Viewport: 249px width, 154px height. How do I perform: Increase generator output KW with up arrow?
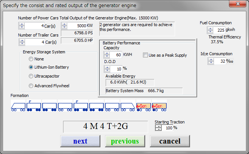click(64, 24)
